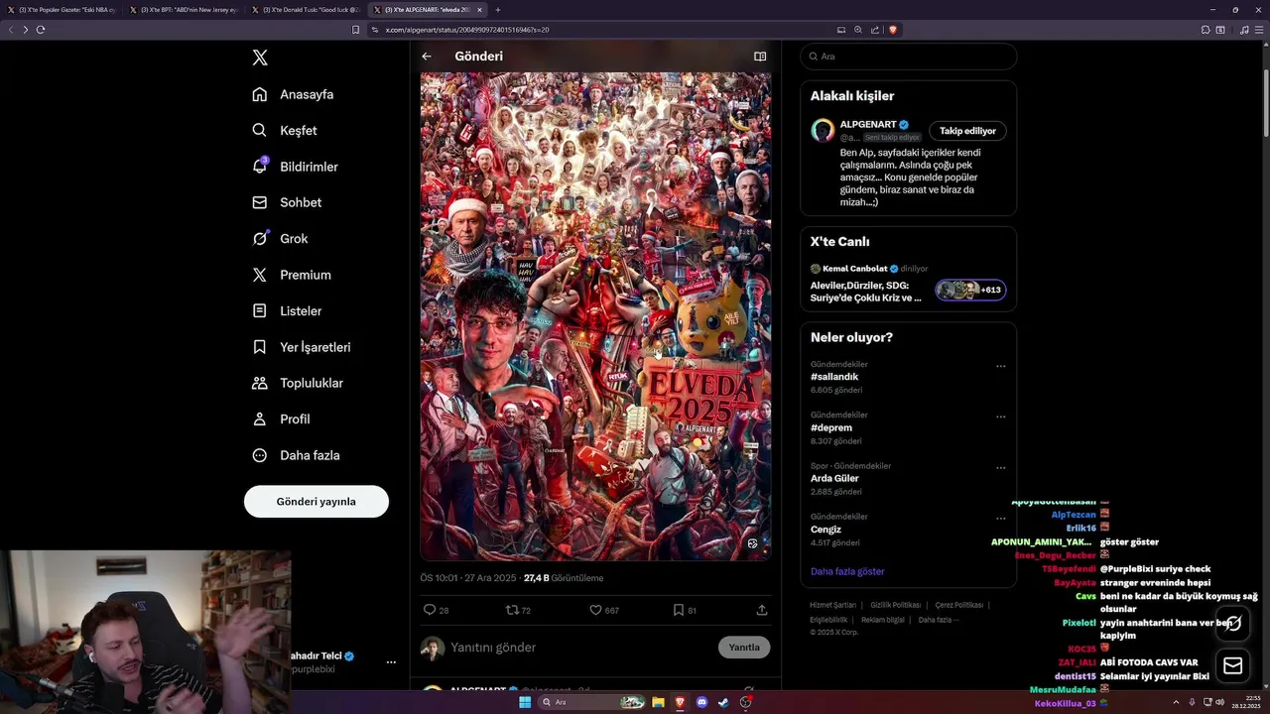Open ALPGENART profile avatar
Screen dimensions: 1270x714
pyautogui.click(x=823, y=130)
